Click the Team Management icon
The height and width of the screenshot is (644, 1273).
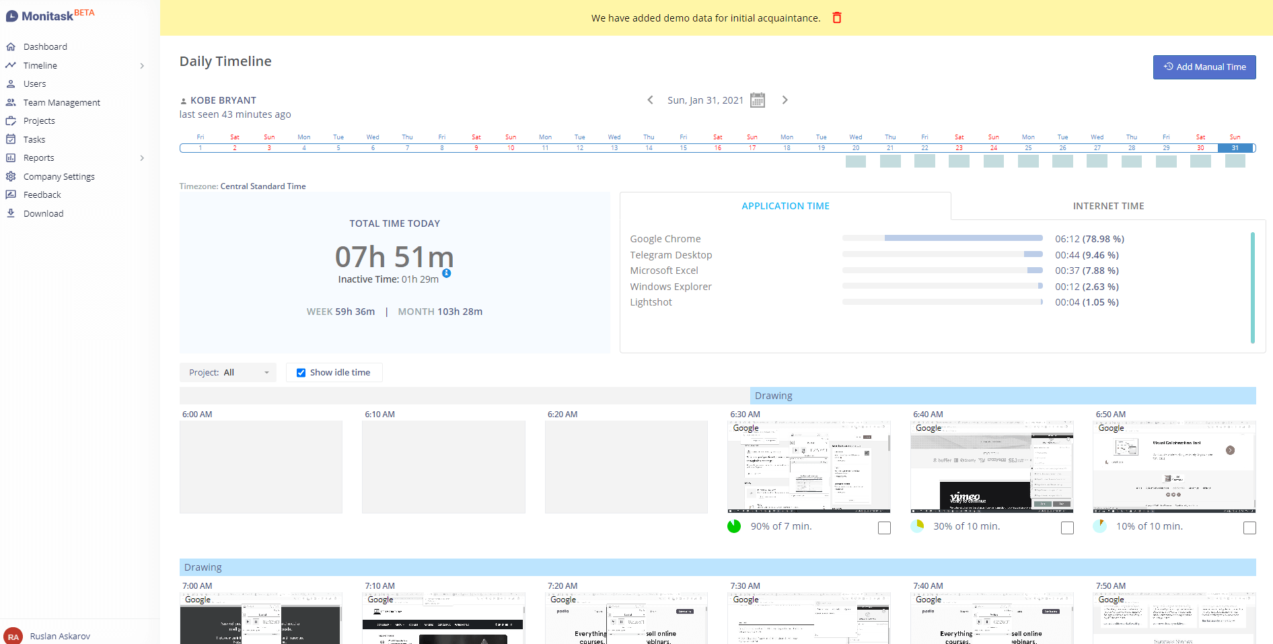pos(11,102)
